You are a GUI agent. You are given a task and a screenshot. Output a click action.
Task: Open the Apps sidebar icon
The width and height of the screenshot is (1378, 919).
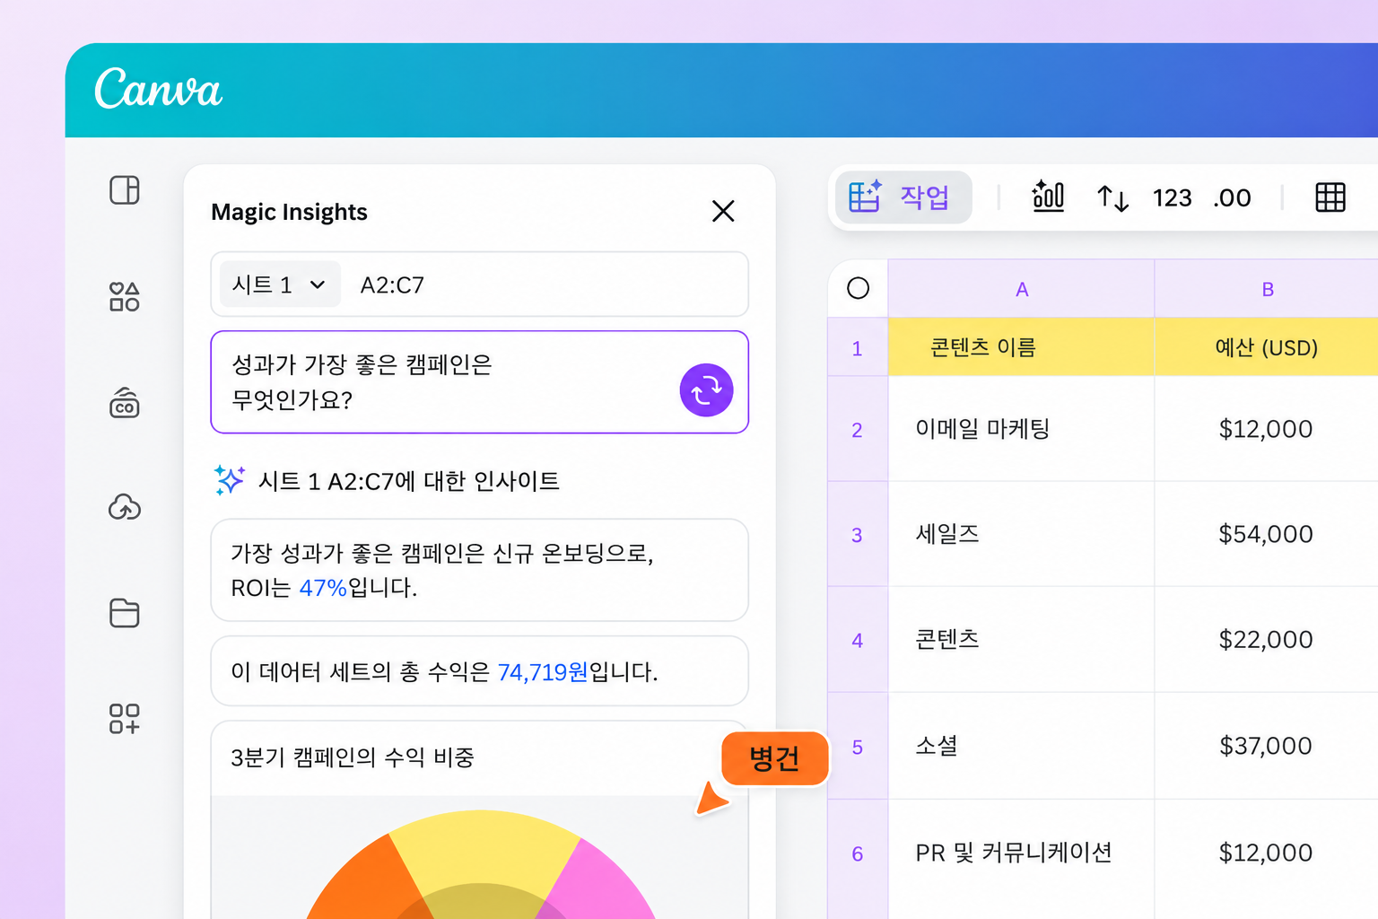[125, 719]
